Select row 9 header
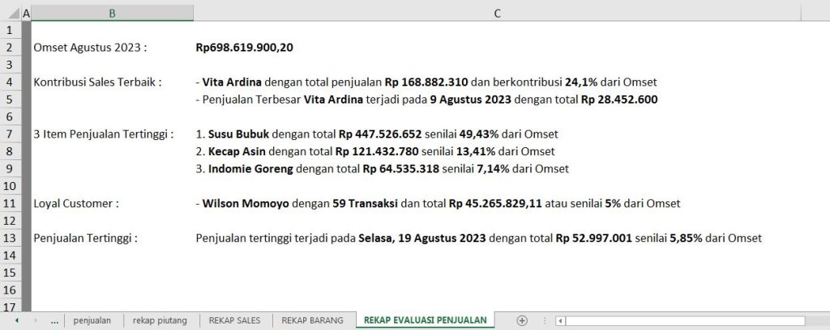Image resolution: width=830 pixels, height=330 pixels. (11, 169)
